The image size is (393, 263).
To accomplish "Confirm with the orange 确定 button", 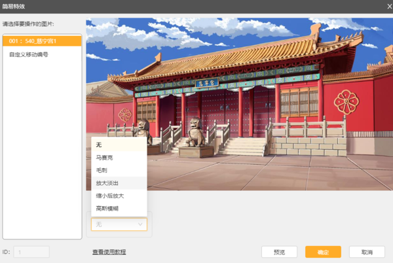I will click(x=323, y=252).
